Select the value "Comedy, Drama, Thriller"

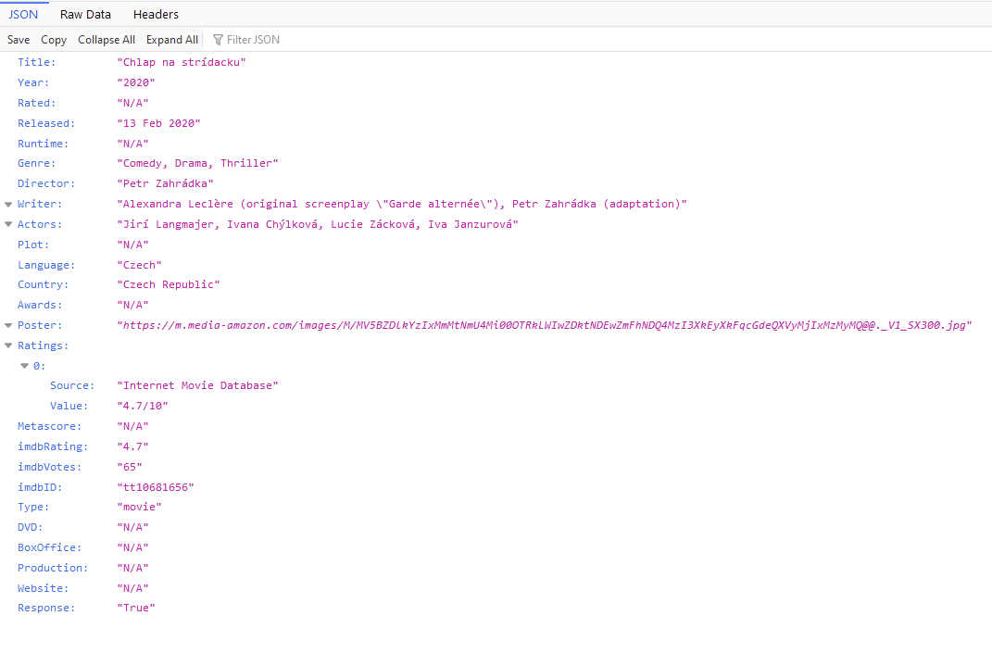pyautogui.click(x=197, y=163)
